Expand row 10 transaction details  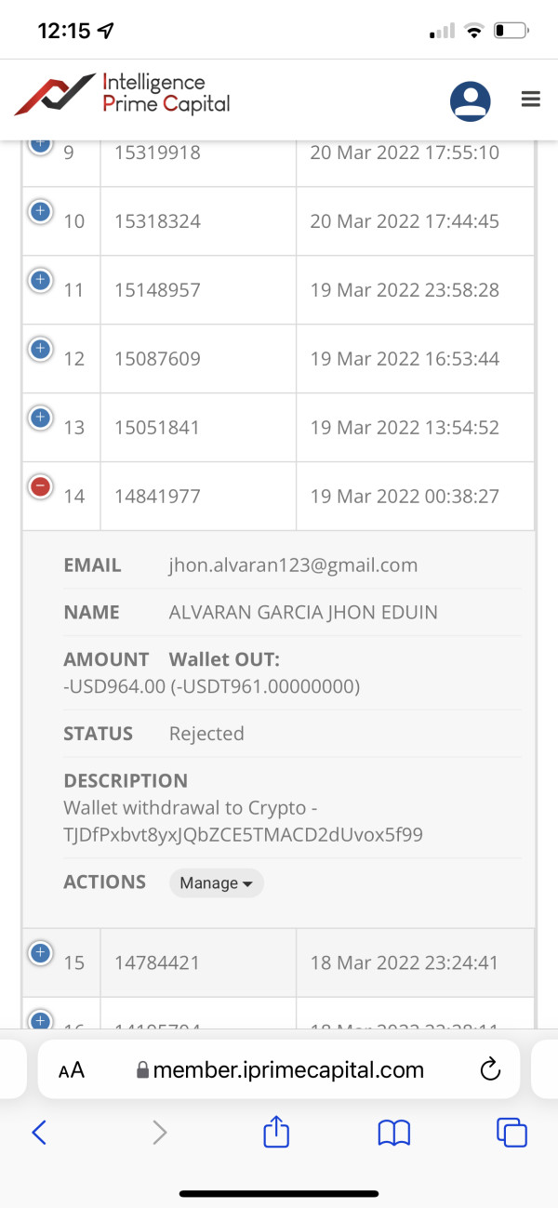[x=40, y=212]
